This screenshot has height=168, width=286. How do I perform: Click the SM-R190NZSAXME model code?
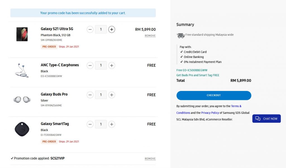[51, 105]
